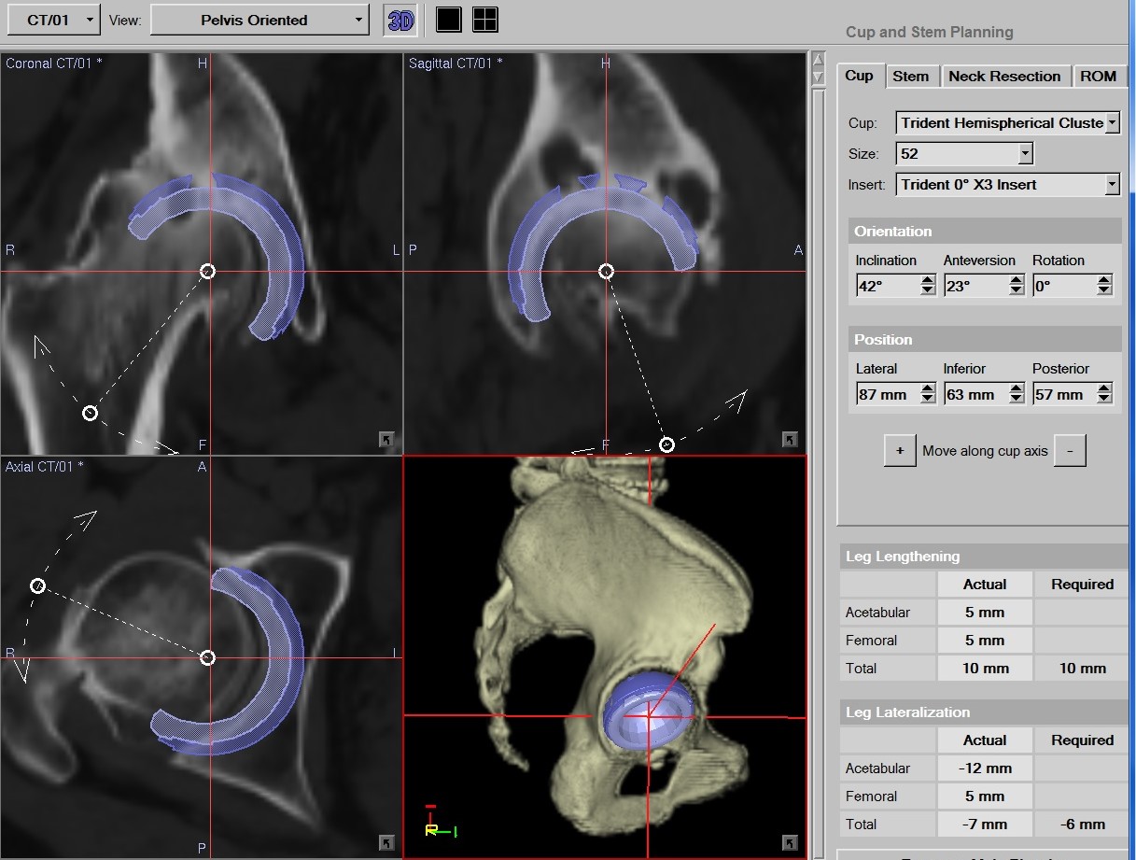Expand the Cup type dropdown

click(x=1112, y=123)
